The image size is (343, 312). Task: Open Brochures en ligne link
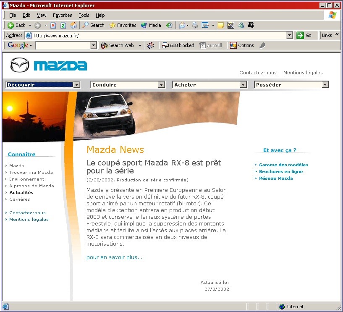coord(281,171)
